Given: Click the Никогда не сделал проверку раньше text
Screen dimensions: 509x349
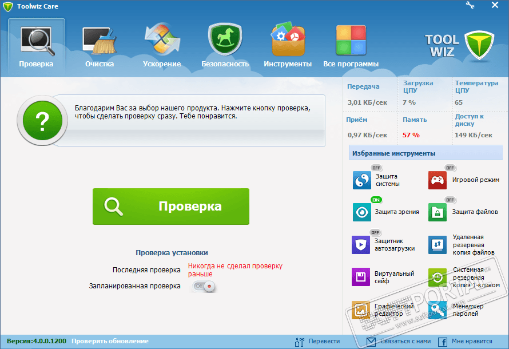Looking at the screenshot, I should click(236, 270).
